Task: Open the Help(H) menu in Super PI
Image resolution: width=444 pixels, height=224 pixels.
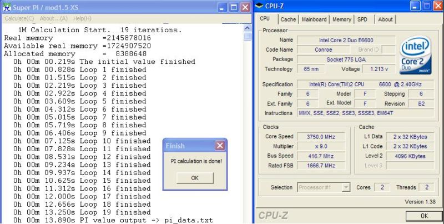Action: tap(82, 18)
